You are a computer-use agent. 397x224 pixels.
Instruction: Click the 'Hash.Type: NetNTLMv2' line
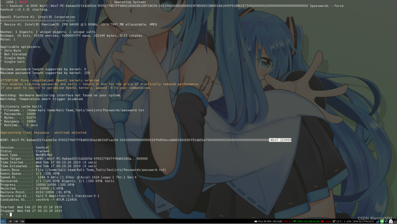26,155
